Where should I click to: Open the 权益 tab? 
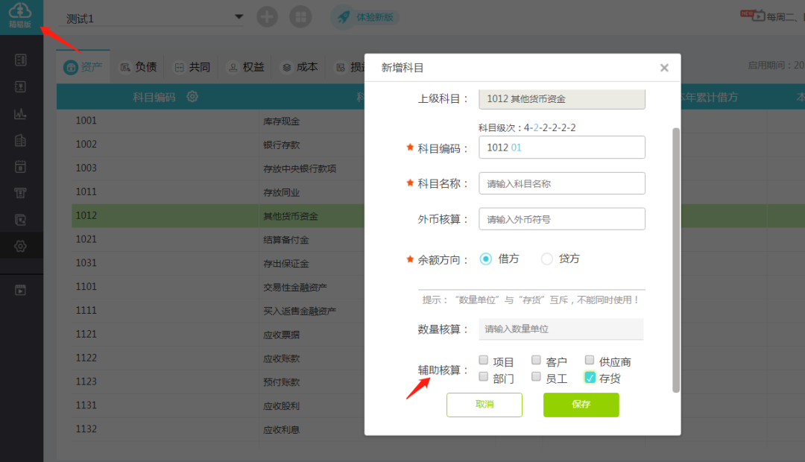pyautogui.click(x=246, y=67)
